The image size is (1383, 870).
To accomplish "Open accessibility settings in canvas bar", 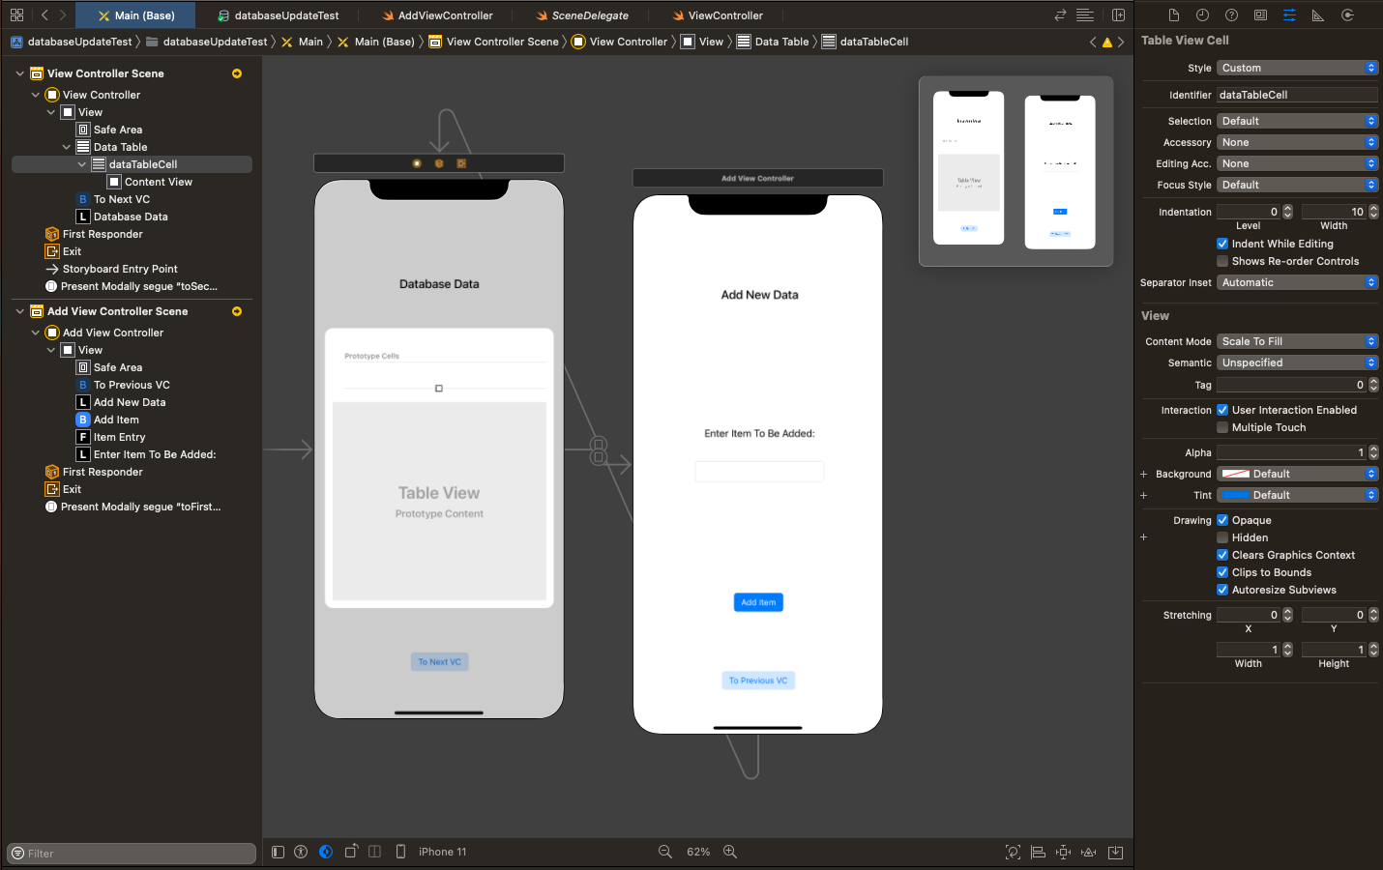I will [301, 852].
